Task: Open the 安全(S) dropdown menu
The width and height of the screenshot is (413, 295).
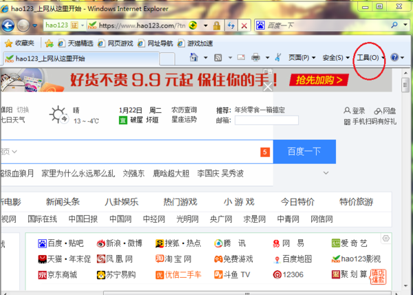Action: tap(337, 57)
